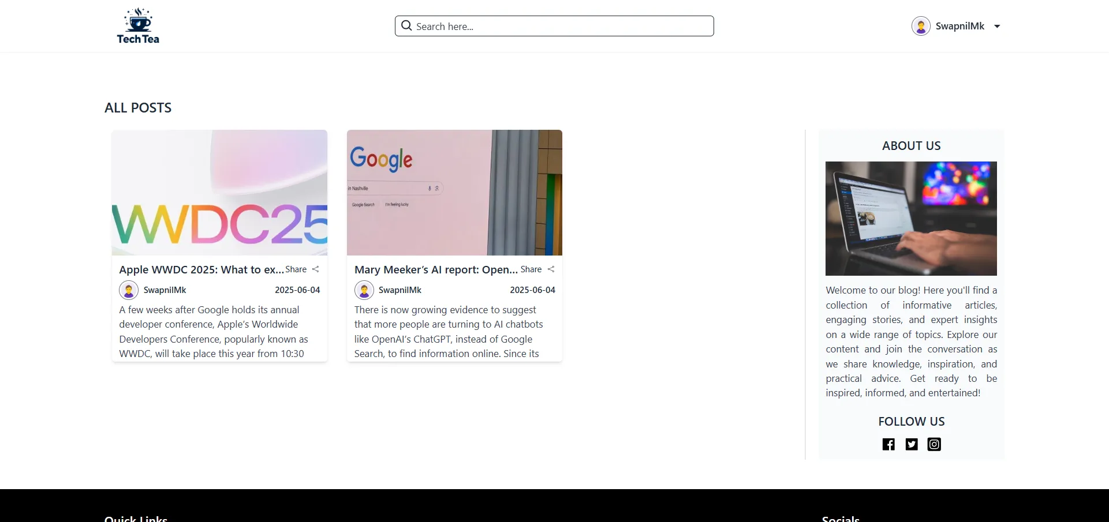
Task: Click share icon on WWDC post
Action: pyautogui.click(x=316, y=269)
